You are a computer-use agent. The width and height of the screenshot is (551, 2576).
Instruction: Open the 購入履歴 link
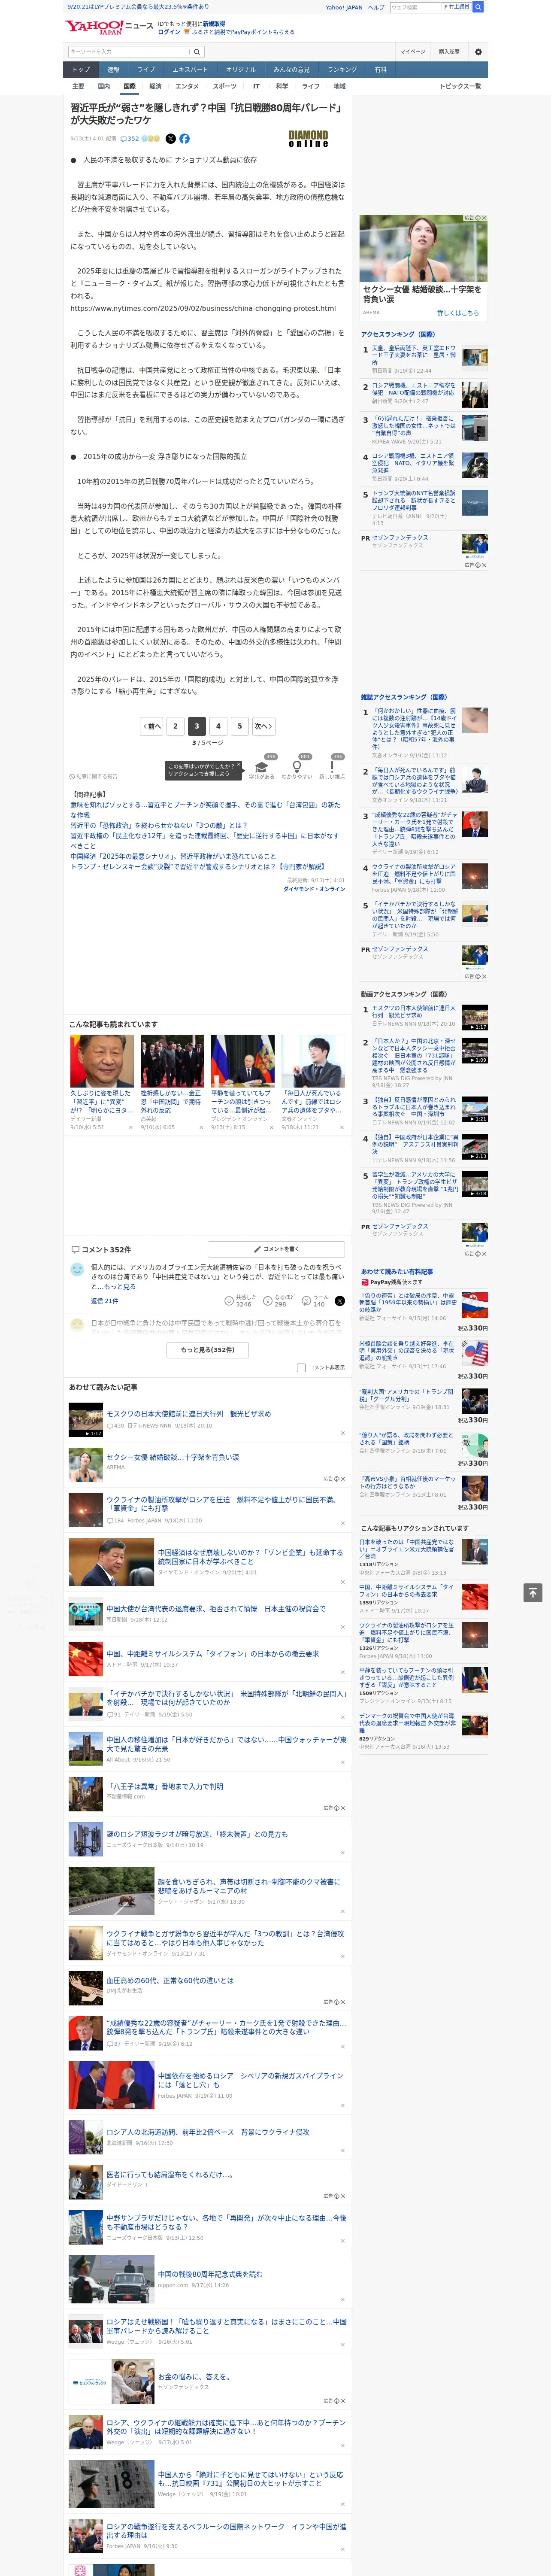(449, 52)
